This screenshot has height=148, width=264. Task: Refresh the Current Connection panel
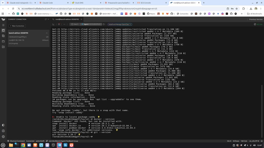tap(46, 19)
